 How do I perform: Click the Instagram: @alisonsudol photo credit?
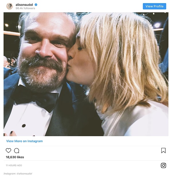click(18, 173)
